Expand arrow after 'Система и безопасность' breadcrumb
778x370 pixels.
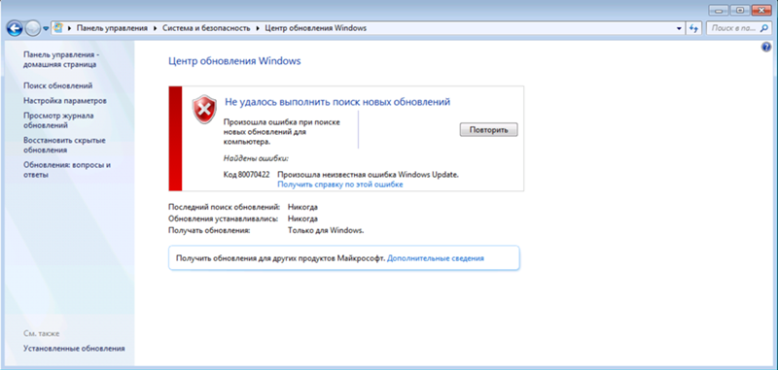tap(258, 28)
